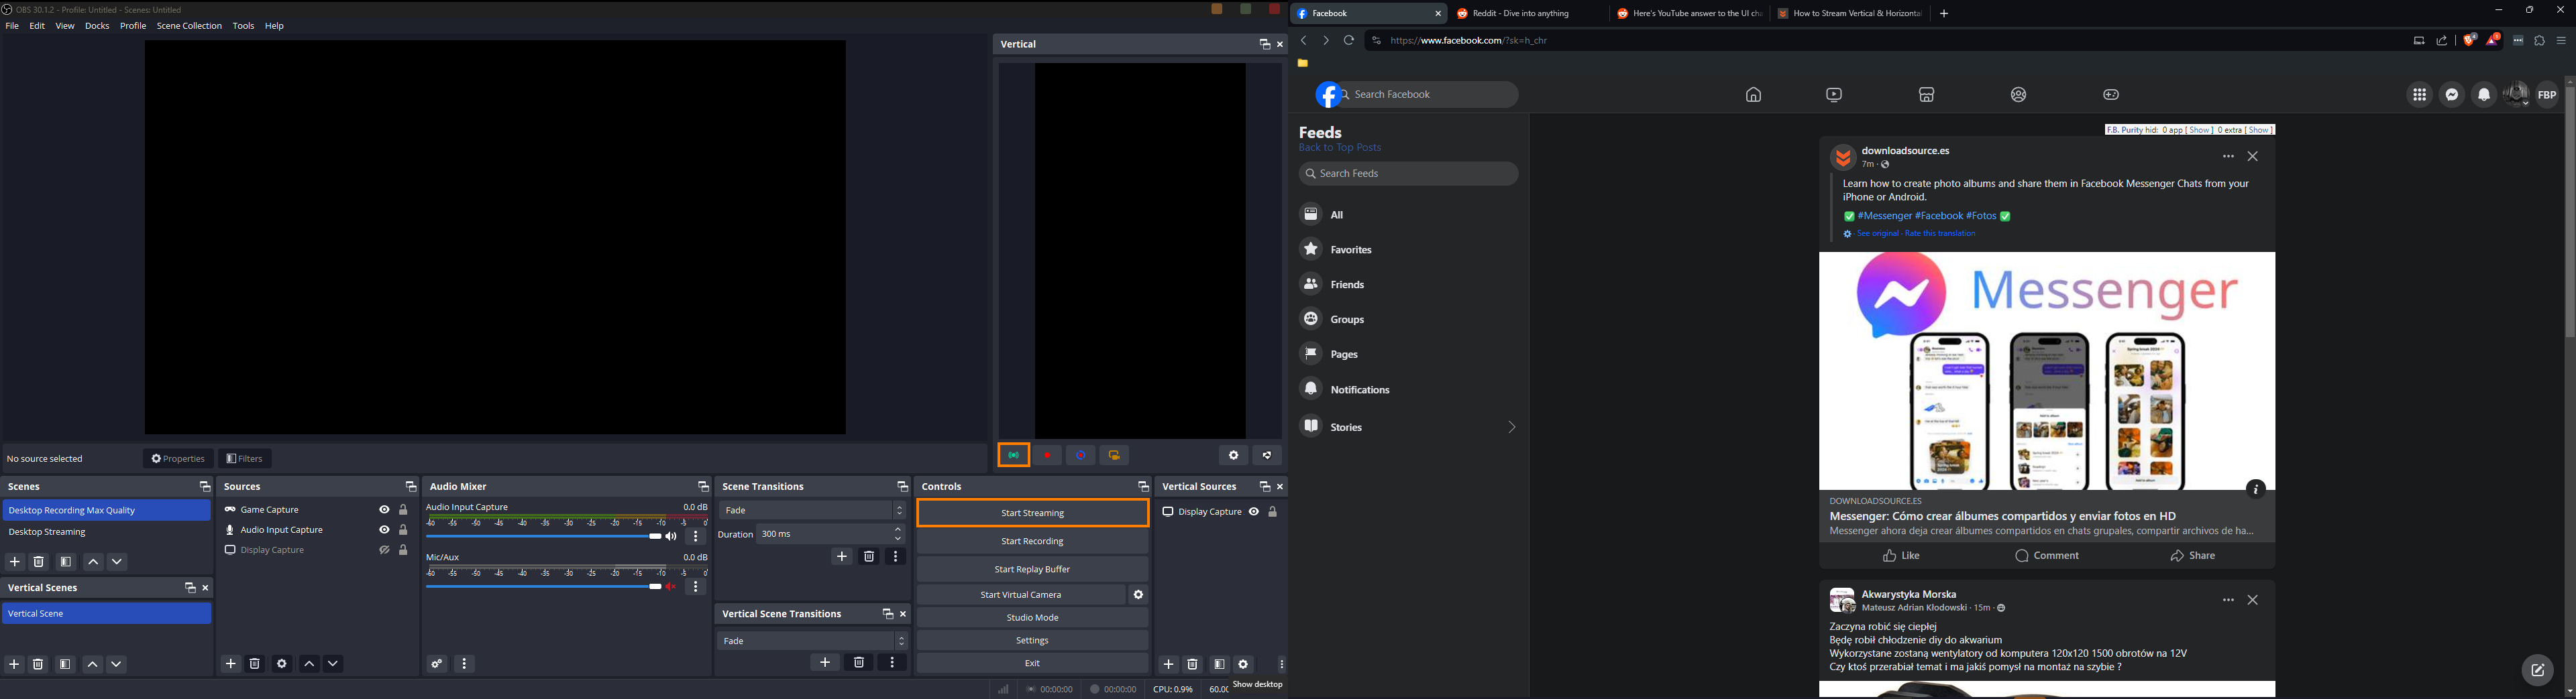Viewport: 2576px width, 699px height.
Task: Switch to the Reddit browser tab
Action: pyautogui.click(x=1526, y=14)
